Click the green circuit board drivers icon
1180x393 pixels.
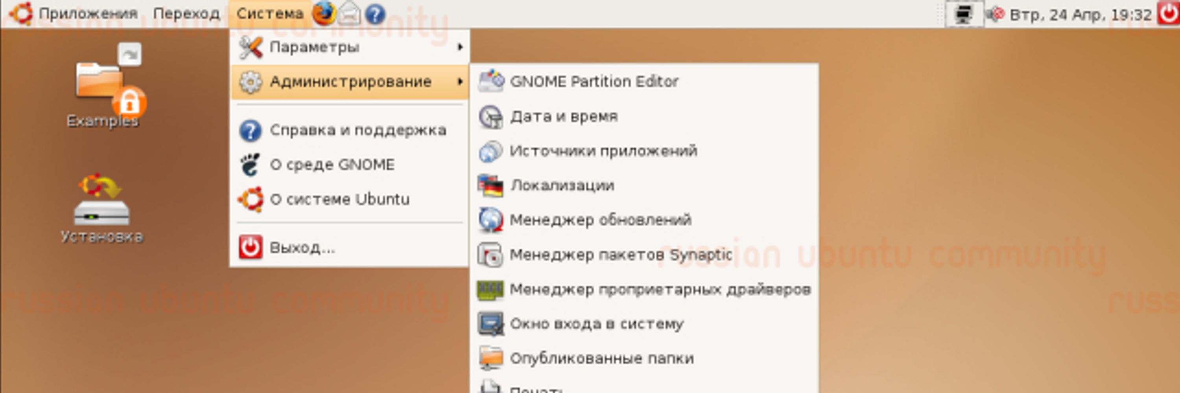tap(490, 290)
